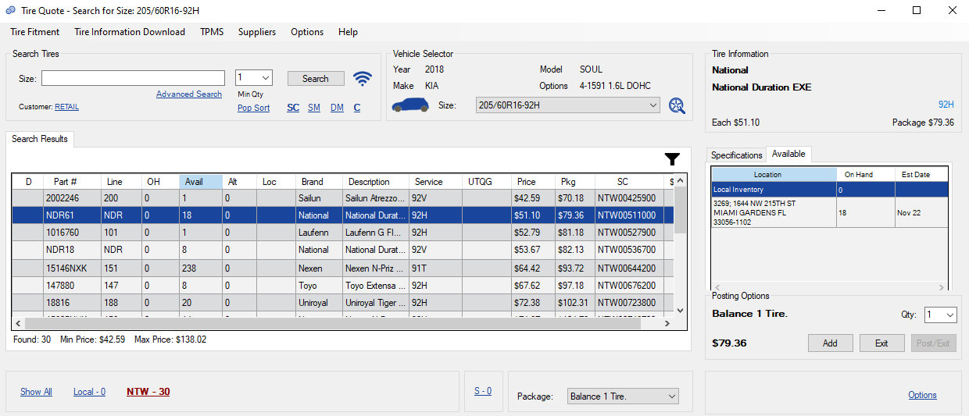Click the RETAIL customer link
The height and width of the screenshot is (416, 969).
click(66, 108)
